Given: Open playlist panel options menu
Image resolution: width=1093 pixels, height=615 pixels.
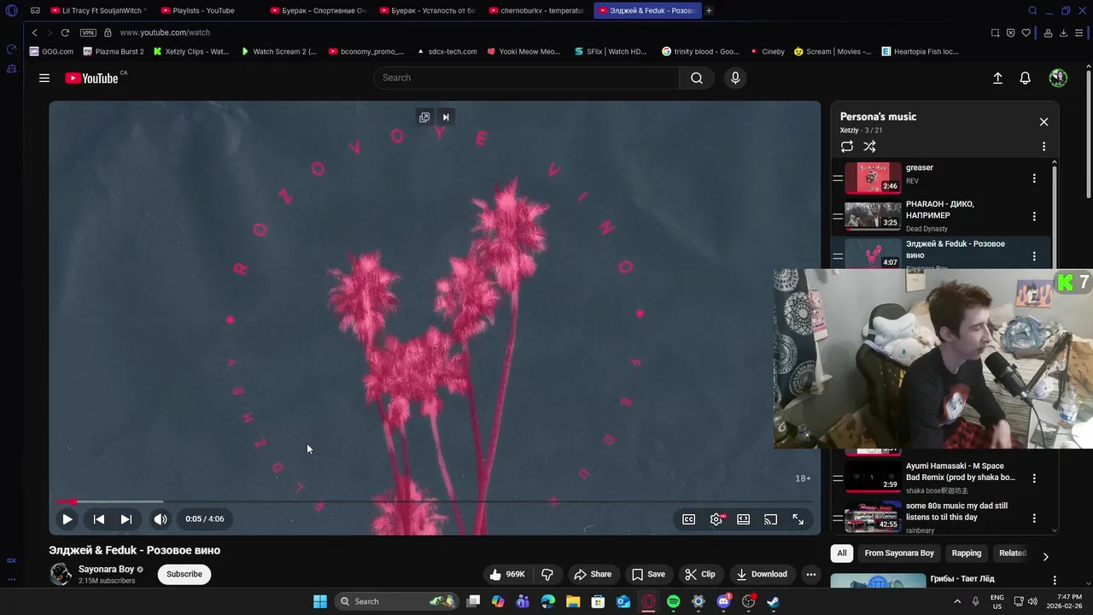Looking at the screenshot, I should tap(1043, 147).
